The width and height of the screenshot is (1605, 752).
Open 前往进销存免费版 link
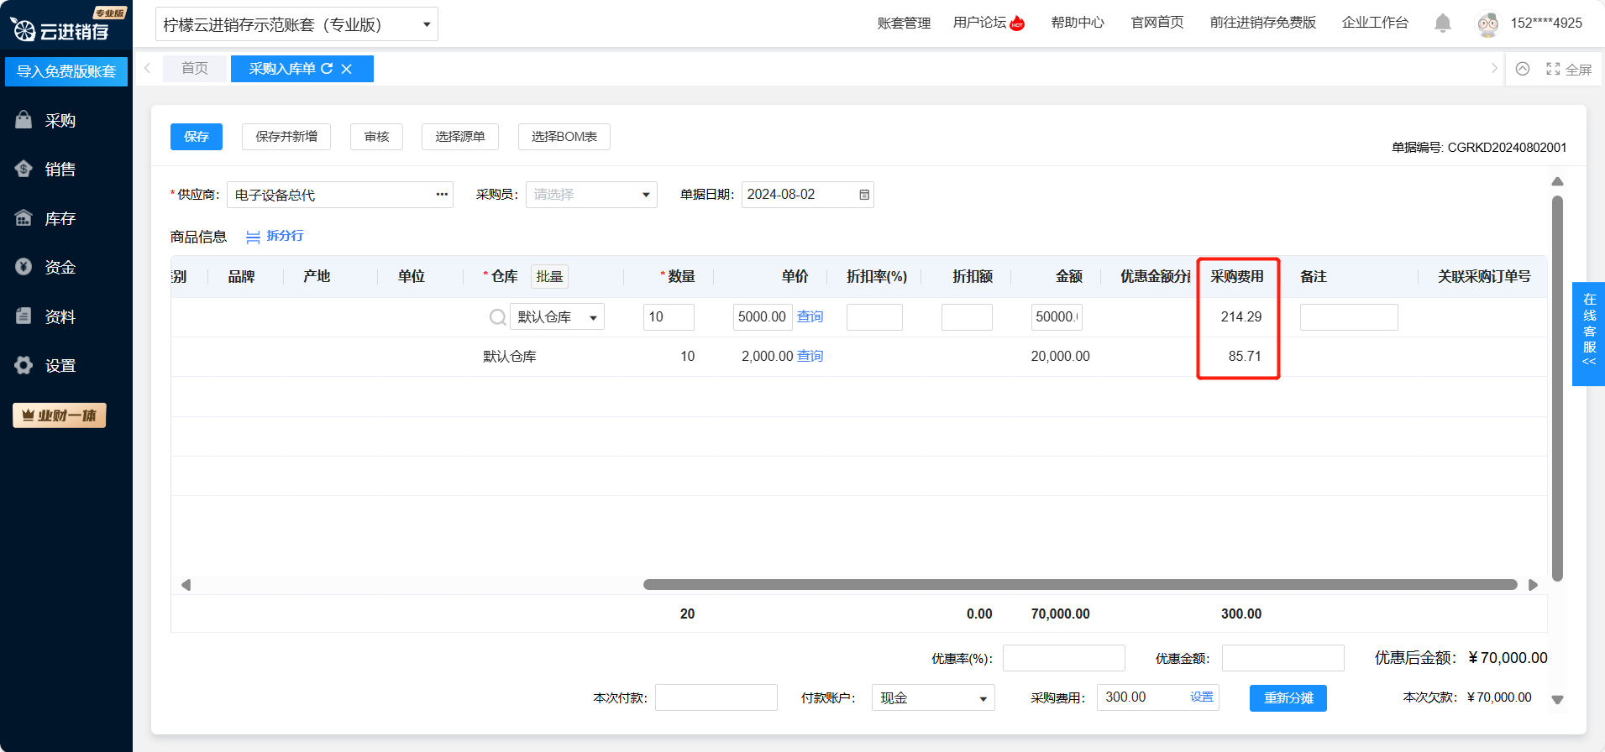pyautogui.click(x=1263, y=23)
